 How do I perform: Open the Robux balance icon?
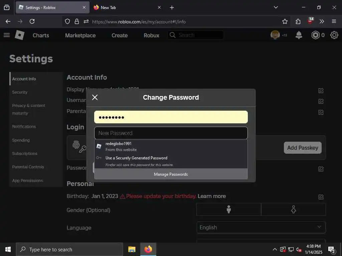pyautogui.click(x=315, y=35)
